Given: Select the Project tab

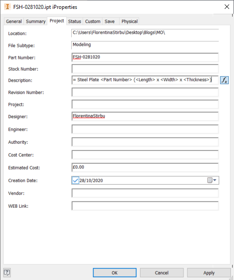Looking at the screenshot, I should tap(57, 21).
